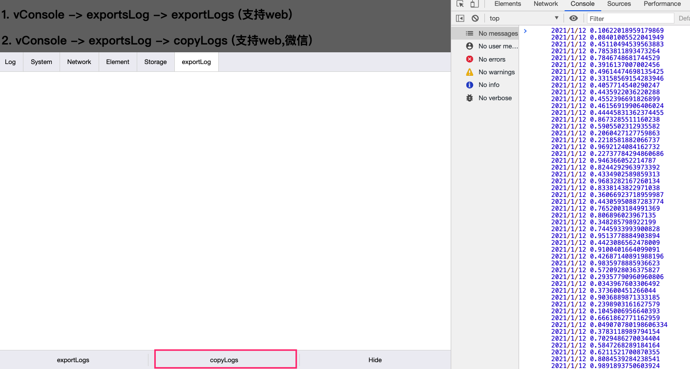Switch to DevTools Network tab
Screen dimensions: 690x369
click(x=545, y=4)
